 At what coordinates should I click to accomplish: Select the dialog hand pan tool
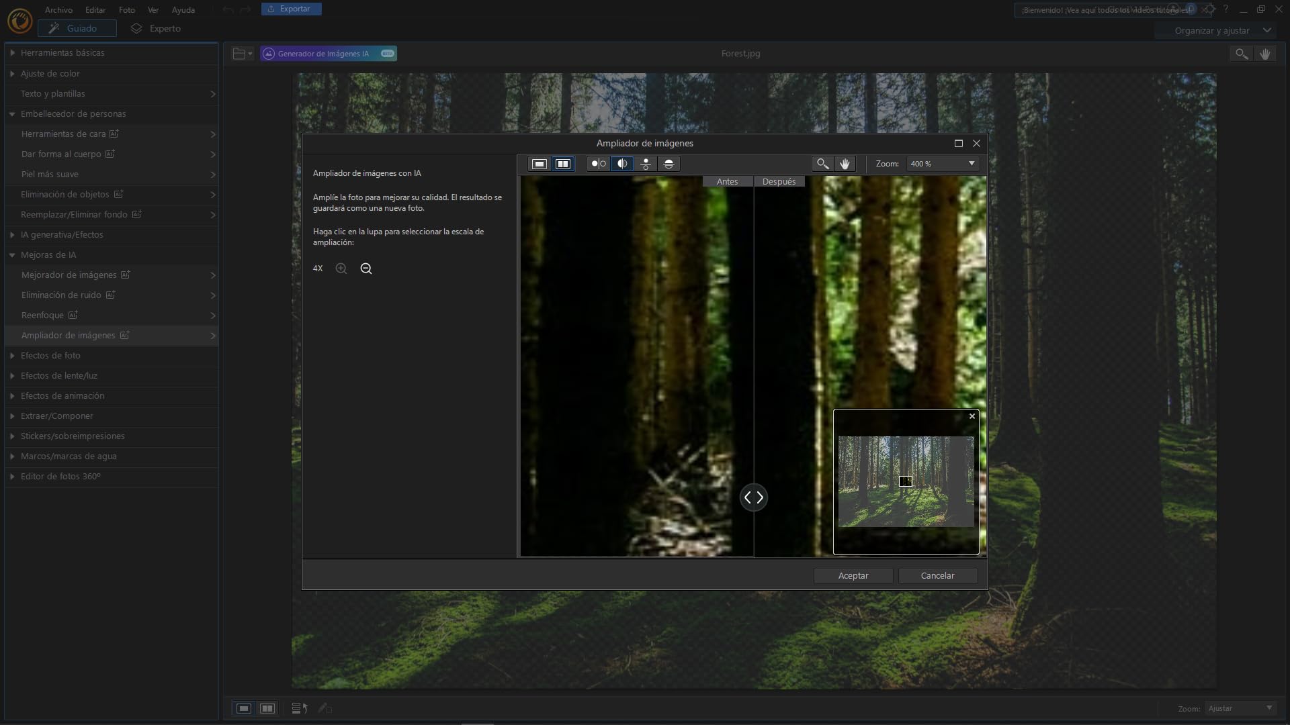(845, 164)
